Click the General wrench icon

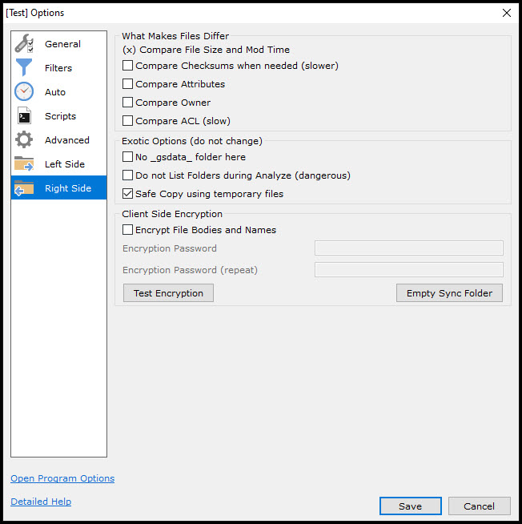[x=24, y=44]
